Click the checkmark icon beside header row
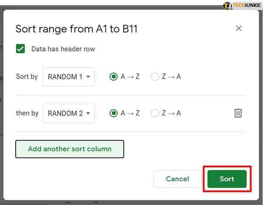The image size is (264, 205). click(x=20, y=49)
